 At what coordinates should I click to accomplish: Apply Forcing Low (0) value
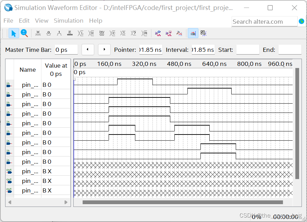[49, 33]
